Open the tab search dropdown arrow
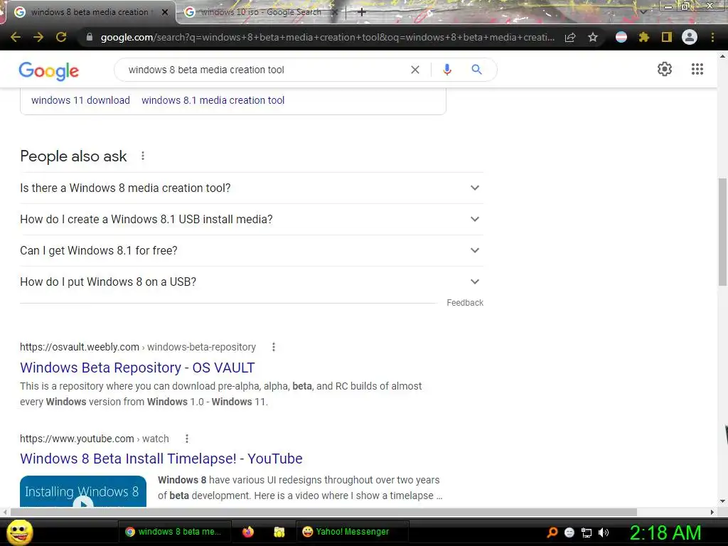728x546 pixels. 643,11
